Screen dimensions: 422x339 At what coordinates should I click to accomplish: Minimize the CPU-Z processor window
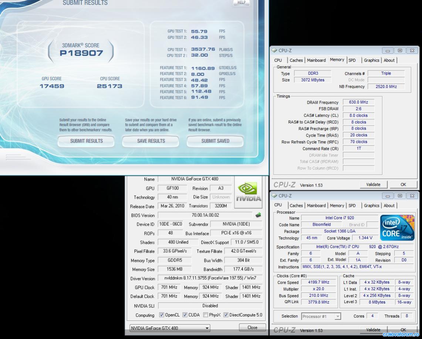pyautogui.click(x=388, y=196)
